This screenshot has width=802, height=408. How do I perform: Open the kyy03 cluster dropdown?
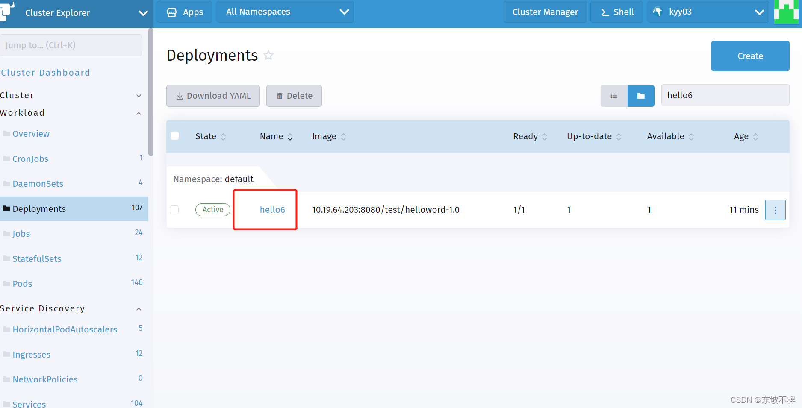pyautogui.click(x=708, y=12)
